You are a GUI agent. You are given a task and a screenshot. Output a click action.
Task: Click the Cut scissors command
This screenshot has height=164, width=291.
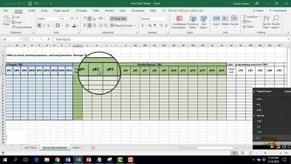pos(15,17)
